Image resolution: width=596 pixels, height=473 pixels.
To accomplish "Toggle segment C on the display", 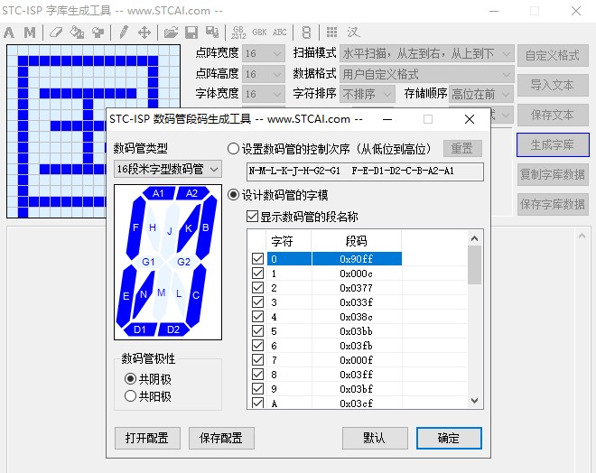I will coord(196,295).
